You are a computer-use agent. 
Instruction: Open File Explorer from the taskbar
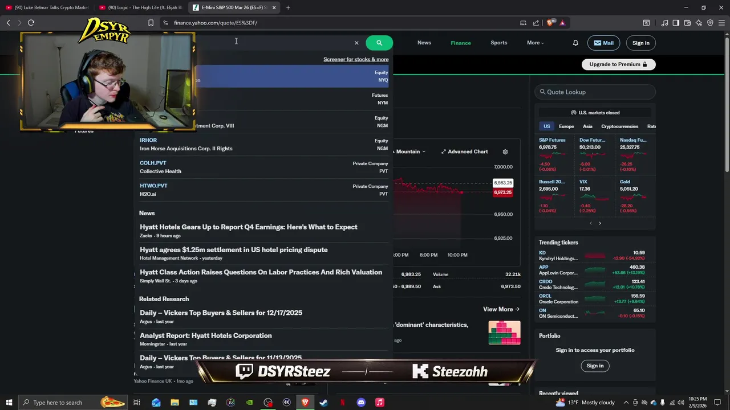(175, 403)
